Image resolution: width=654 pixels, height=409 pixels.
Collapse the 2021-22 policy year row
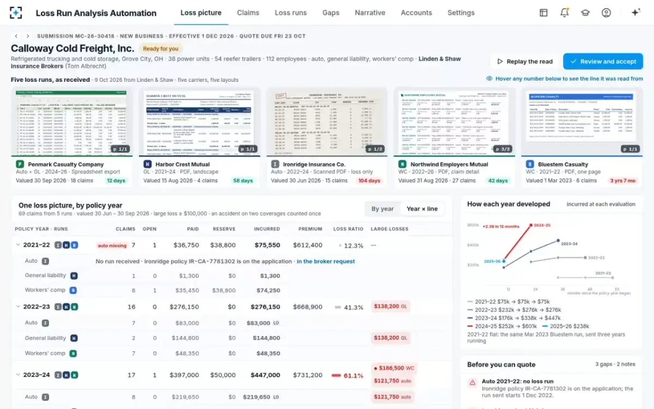[x=18, y=245]
